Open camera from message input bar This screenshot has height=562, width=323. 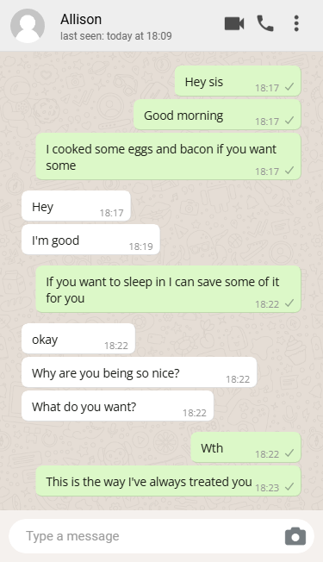[x=295, y=536]
